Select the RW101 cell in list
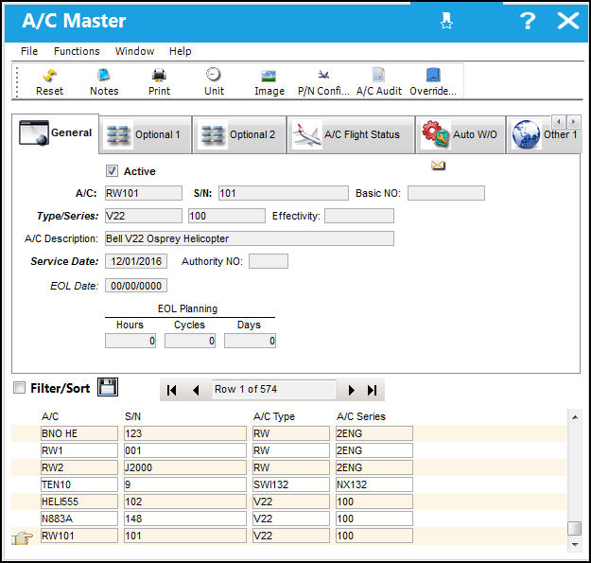Image resolution: width=591 pixels, height=563 pixels. pos(79,536)
